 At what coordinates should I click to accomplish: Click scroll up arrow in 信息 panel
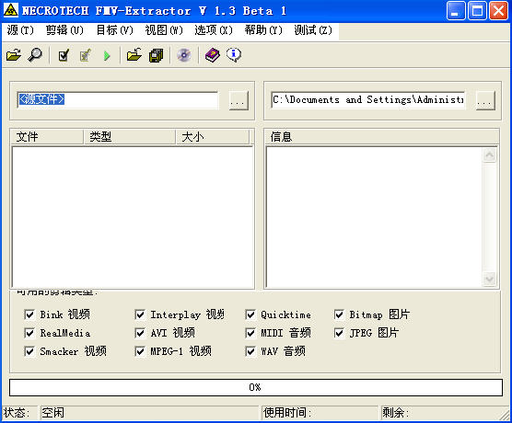(489, 154)
